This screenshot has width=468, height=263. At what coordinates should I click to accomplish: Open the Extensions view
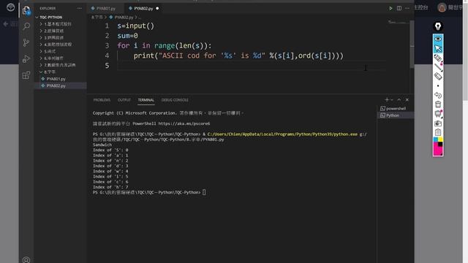click(x=26, y=75)
